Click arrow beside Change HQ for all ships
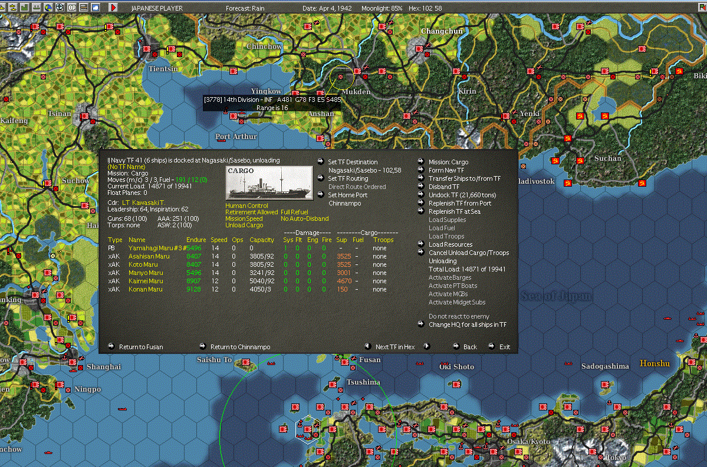This screenshot has height=467, width=707. click(420, 324)
